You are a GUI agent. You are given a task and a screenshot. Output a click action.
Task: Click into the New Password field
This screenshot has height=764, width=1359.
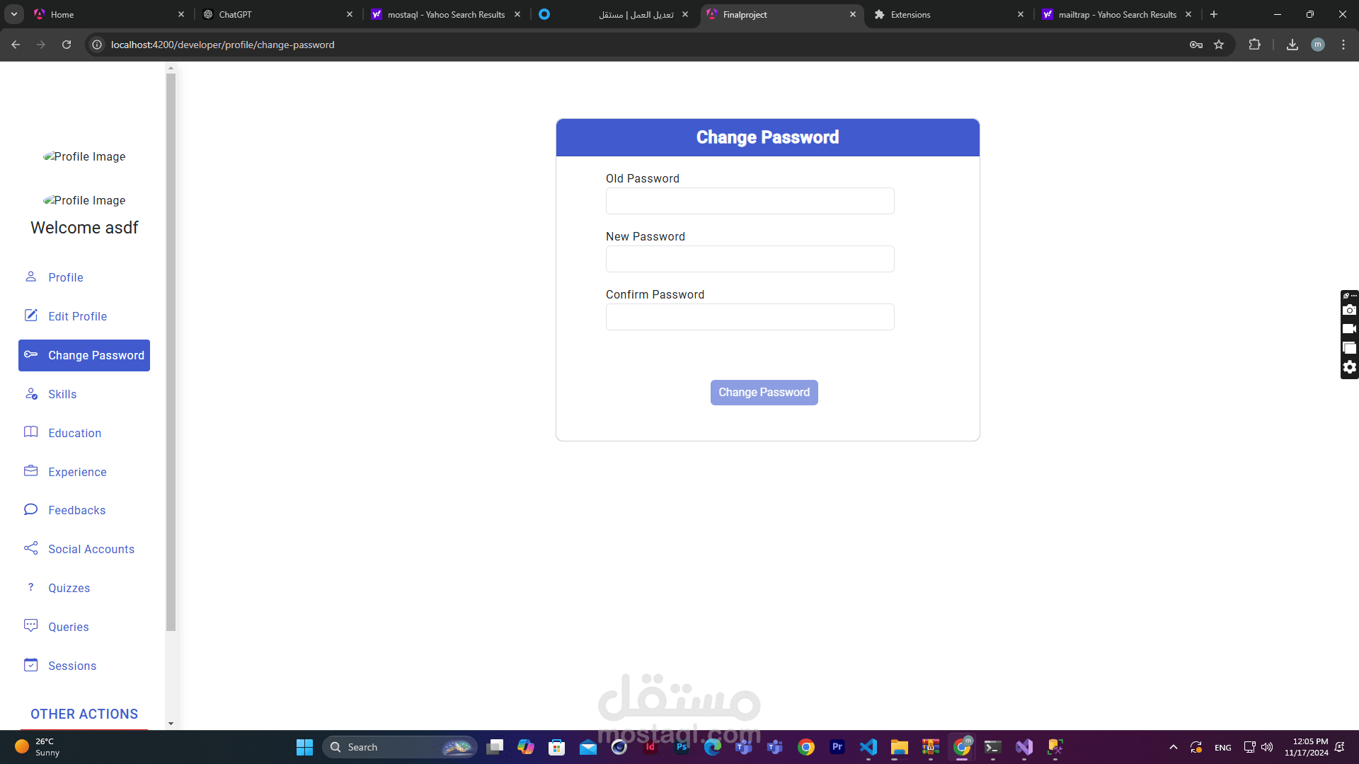click(750, 259)
